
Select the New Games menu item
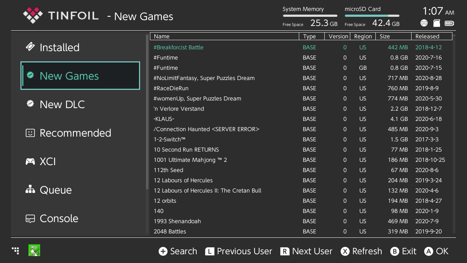[x=80, y=76]
